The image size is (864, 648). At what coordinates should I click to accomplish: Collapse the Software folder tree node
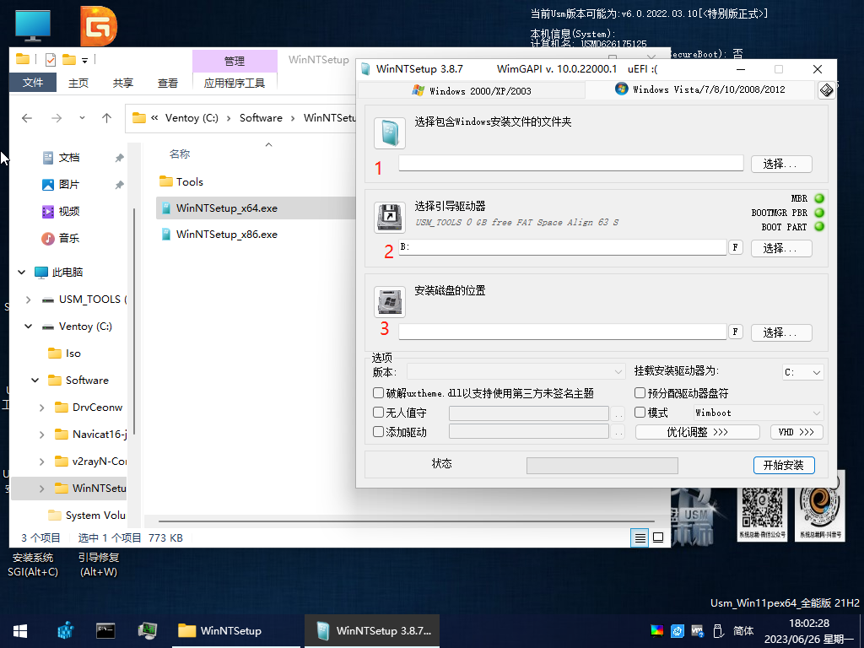35,381
